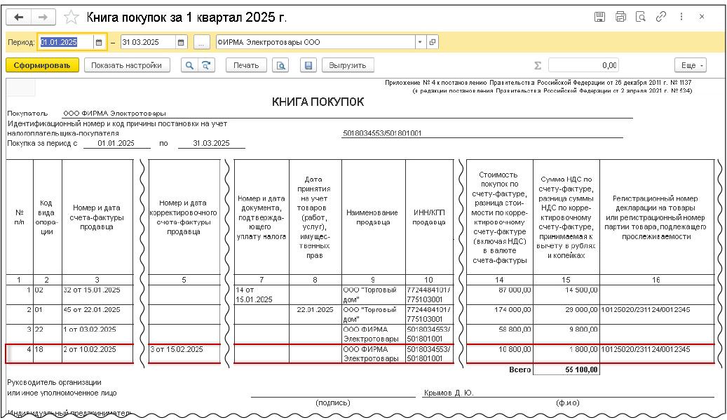Click the printer icon in title bar
This screenshot has height=420, width=727.
[x=620, y=16]
